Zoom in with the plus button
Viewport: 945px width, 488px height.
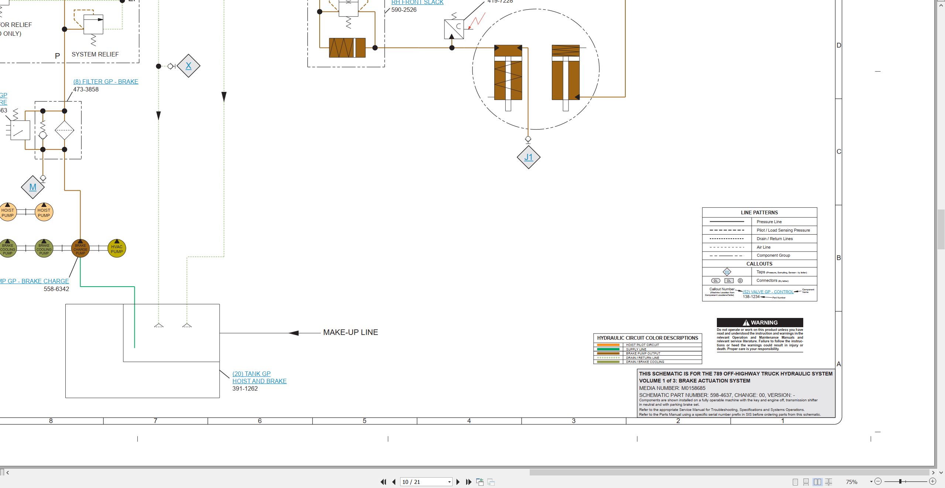(x=933, y=481)
